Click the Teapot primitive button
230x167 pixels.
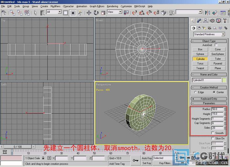[x=200, y=68]
